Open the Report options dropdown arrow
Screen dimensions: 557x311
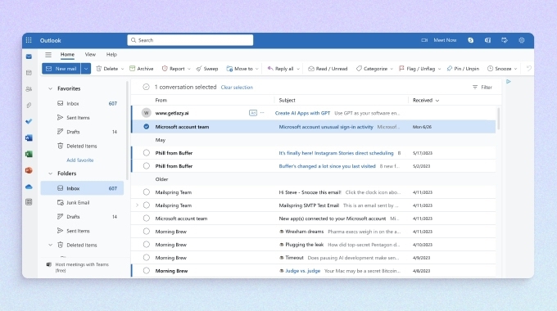pyautogui.click(x=189, y=69)
